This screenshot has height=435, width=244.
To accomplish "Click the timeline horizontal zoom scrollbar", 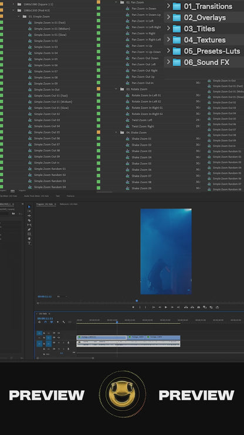I will [65, 358].
